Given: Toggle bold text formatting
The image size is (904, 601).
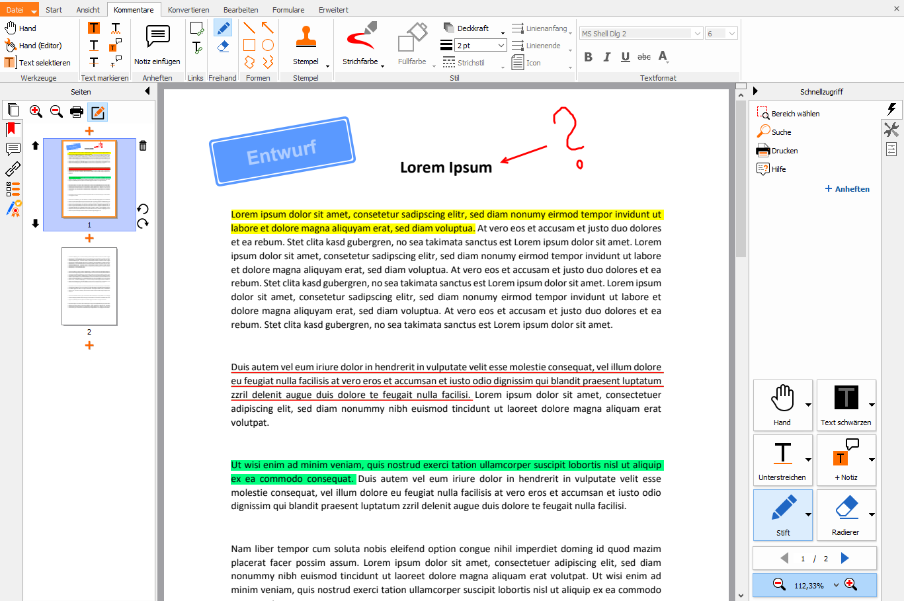Looking at the screenshot, I should pos(588,57).
